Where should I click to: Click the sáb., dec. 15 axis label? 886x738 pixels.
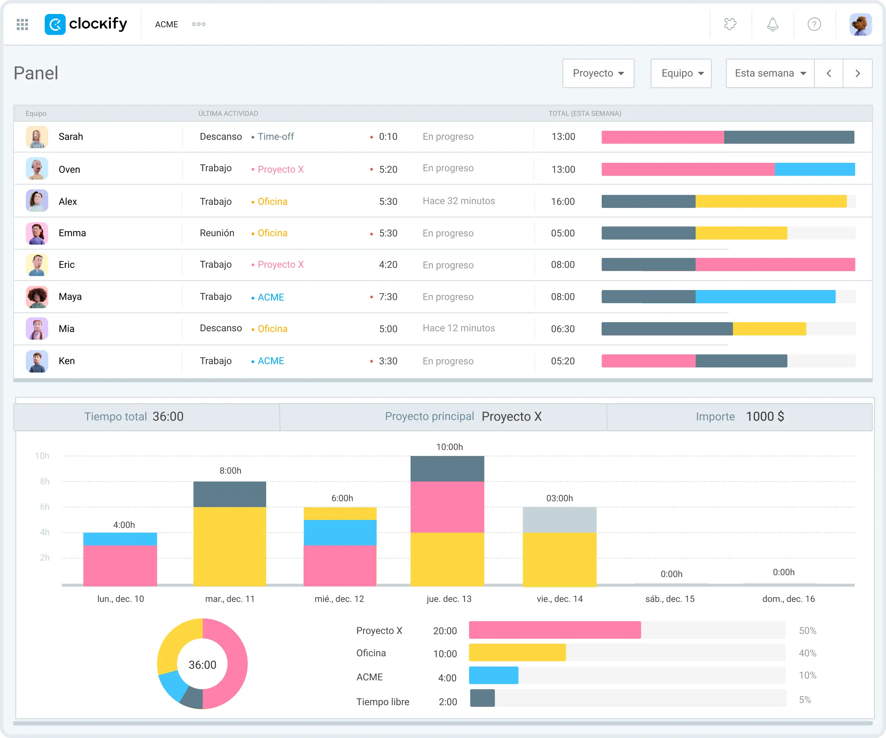pyautogui.click(x=670, y=599)
